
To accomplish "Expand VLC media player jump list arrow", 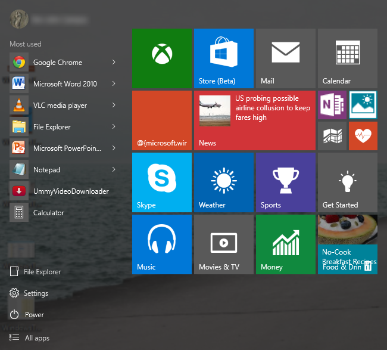I will coord(114,105).
